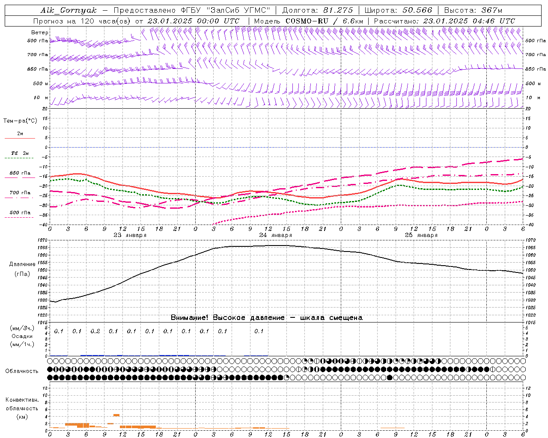Select the 500 м wind level label on the left

pos(41,83)
